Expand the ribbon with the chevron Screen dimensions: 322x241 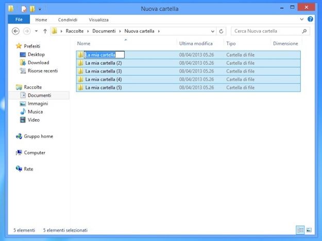click(x=302, y=19)
